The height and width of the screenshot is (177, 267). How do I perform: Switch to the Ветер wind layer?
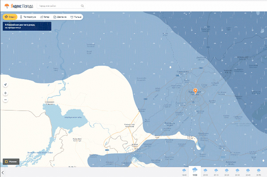[44, 17]
